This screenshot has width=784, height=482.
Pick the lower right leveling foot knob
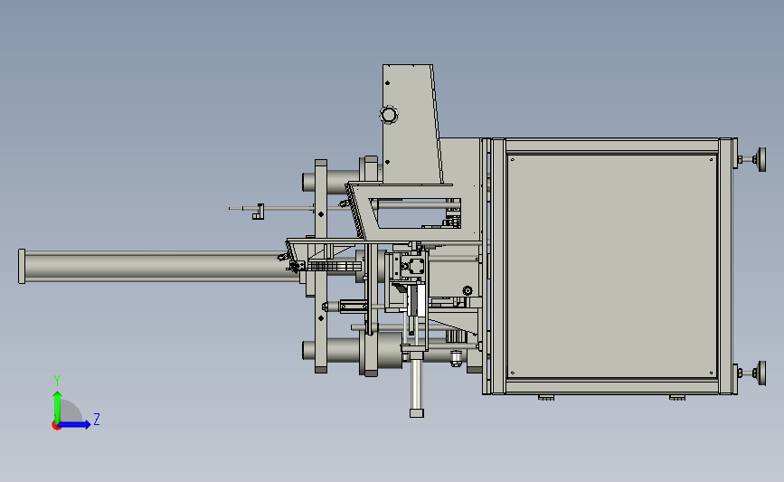pos(761,373)
